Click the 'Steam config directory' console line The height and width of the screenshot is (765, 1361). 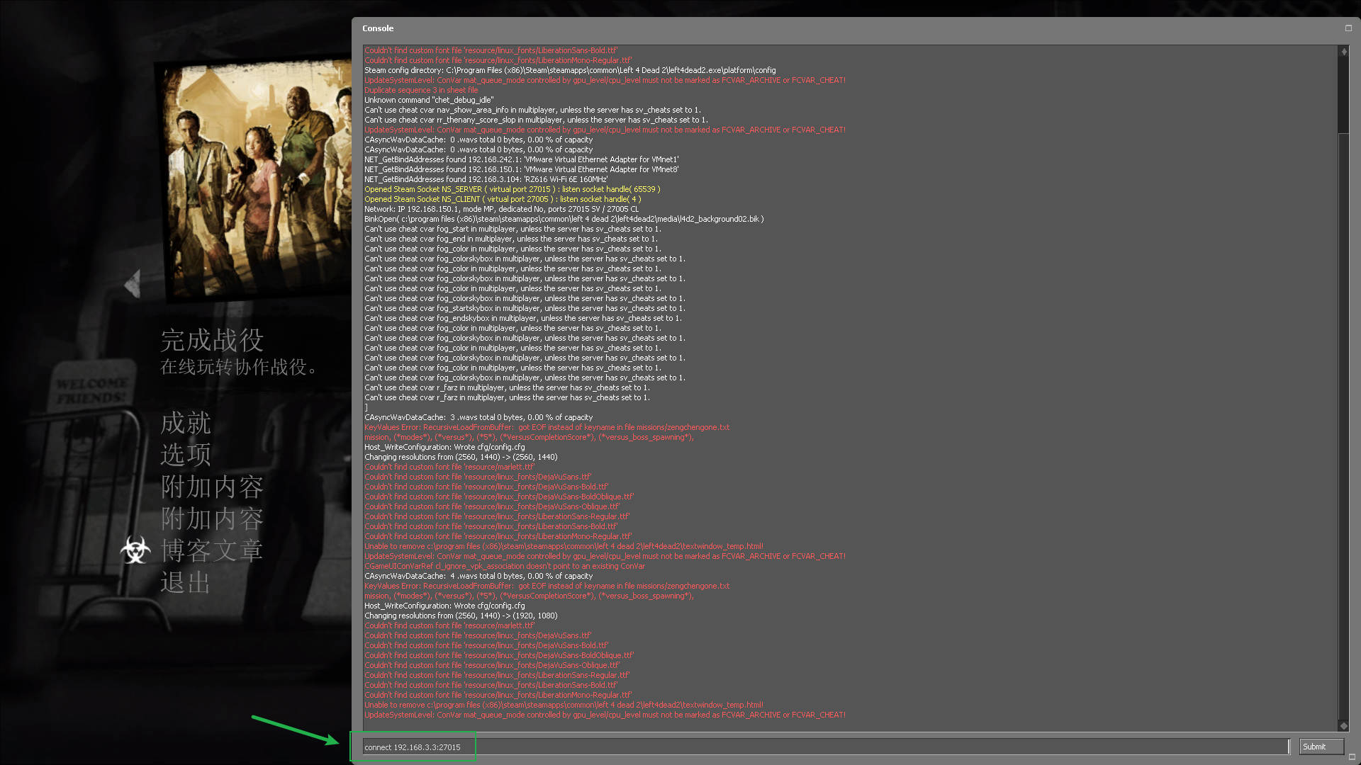[x=570, y=70]
